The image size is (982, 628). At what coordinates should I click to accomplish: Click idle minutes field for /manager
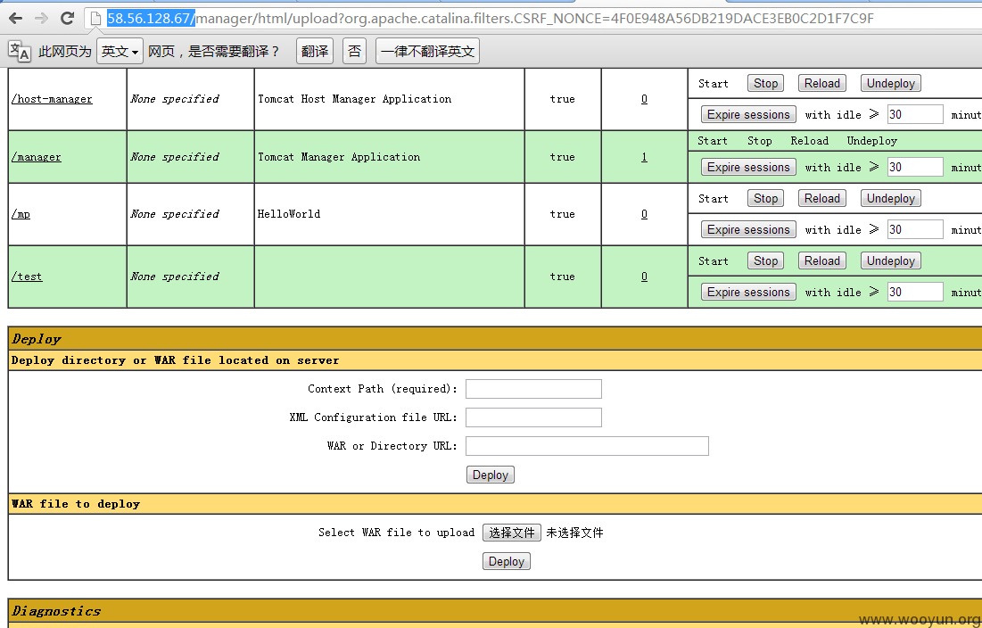[915, 167]
